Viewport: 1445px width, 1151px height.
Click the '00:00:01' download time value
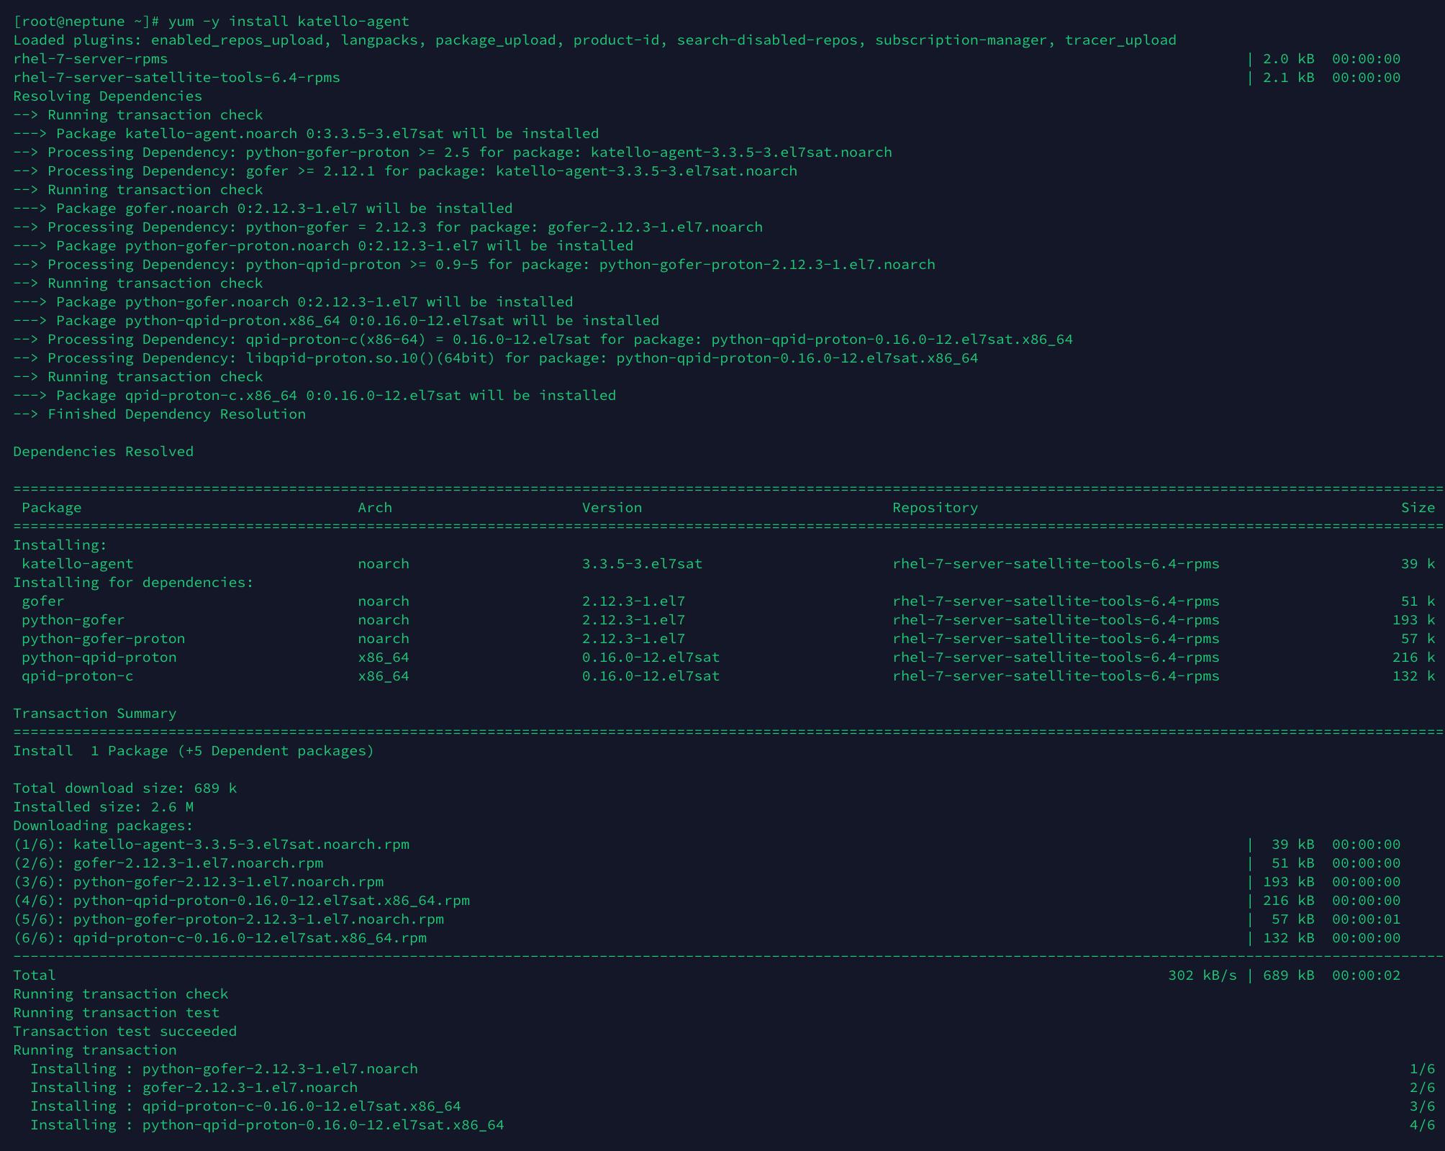[x=1366, y=919]
